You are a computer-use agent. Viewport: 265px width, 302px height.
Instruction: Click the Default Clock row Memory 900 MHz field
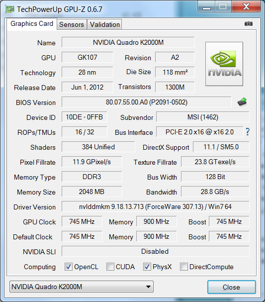coord(156,236)
